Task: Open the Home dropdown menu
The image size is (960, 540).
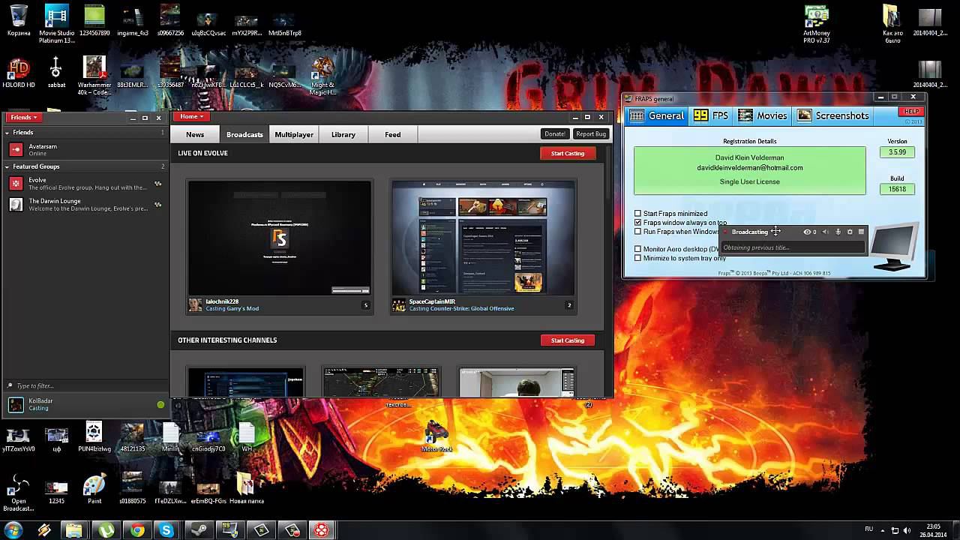Action: tap(191, 116)
